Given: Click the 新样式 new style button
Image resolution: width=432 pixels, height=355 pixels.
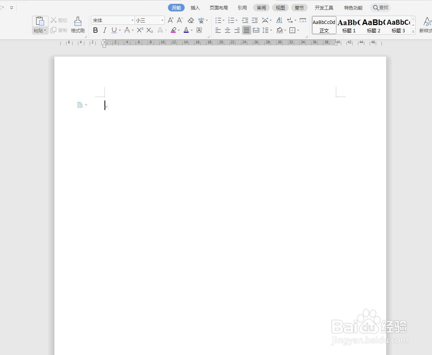Looking at the screenshot, I should (x=426, y=25).
